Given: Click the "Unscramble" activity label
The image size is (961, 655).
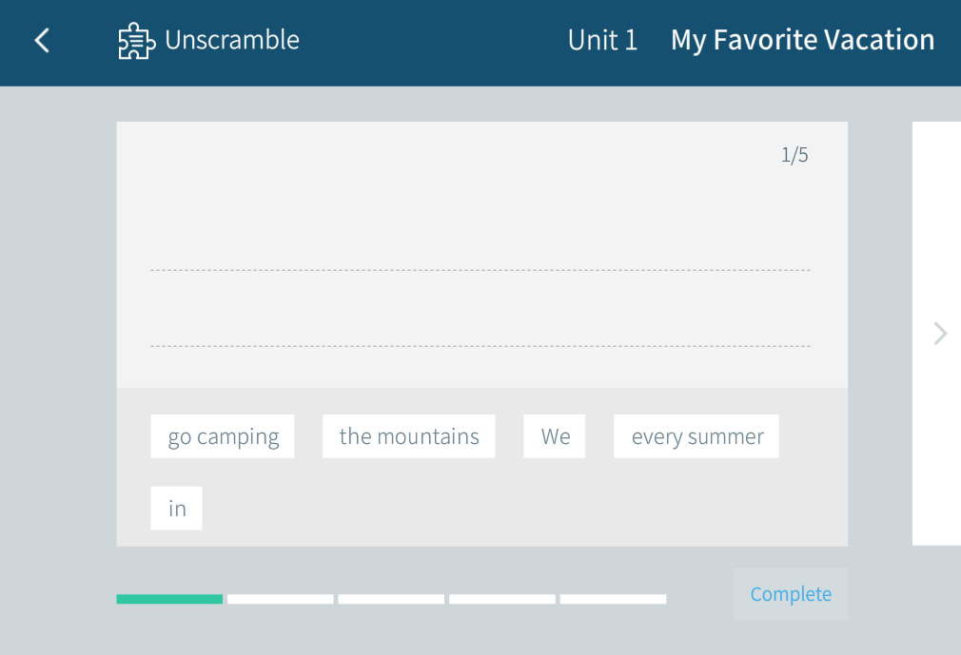Looking at the screenshot, I should [x=232, y=40].
